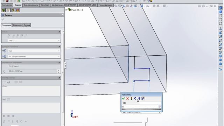Adjust the Изменить dialog spin arrows
This screenshot has width=224, height=126.
coord(160,106)
